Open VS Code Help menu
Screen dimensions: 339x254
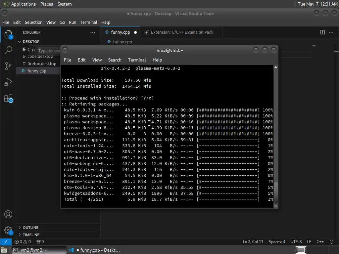pos(106,22)
